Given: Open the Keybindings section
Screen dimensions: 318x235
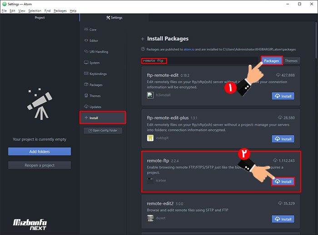Looking at the screenshot, I should click(98, 74).
